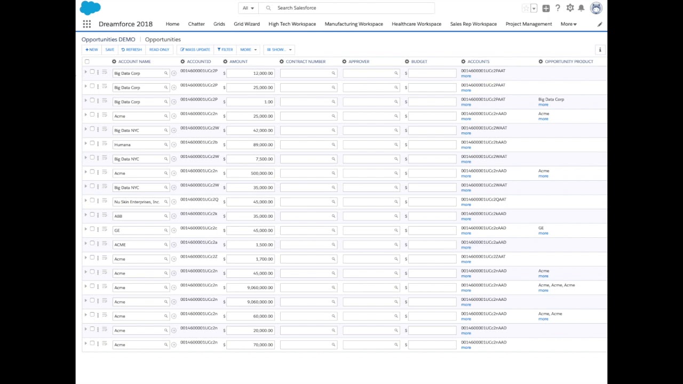683x384 pixels.
Task: Expand the 12,000.00 Big Data Corp row
Action: click(85, 71)
